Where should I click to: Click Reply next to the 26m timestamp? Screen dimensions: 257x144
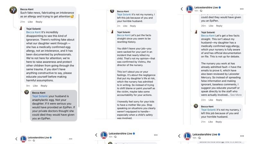tap(219, 26)
